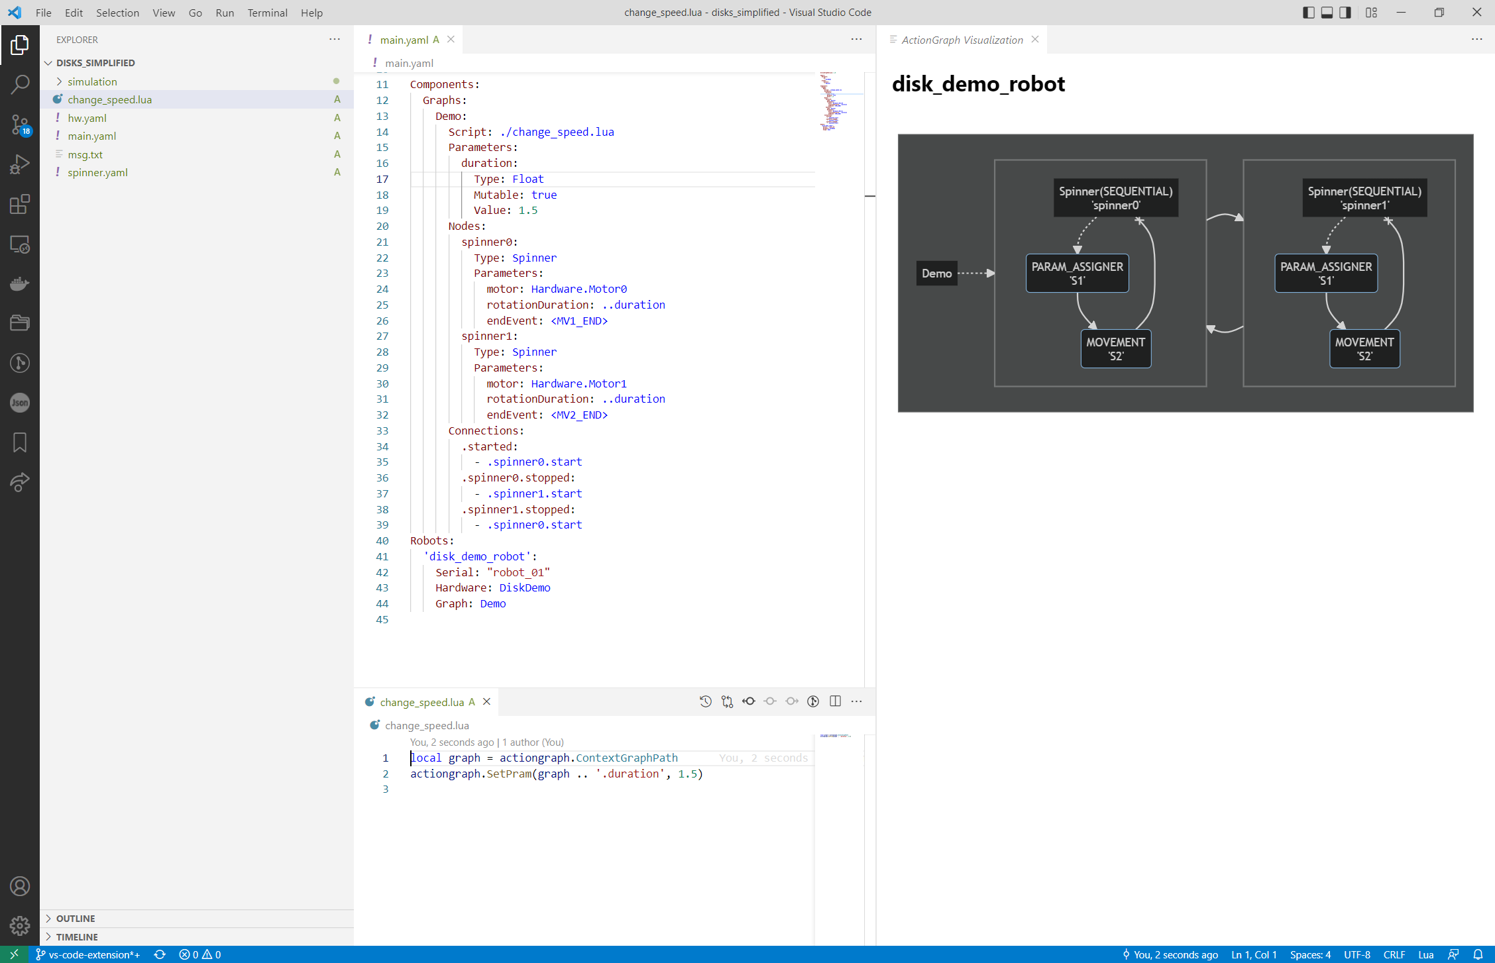Image resolution: width=1495 pixels, height=963 pixels.
Task: Click the CRLF end-of-line setting in the status bar
Action: [1394, 954]
